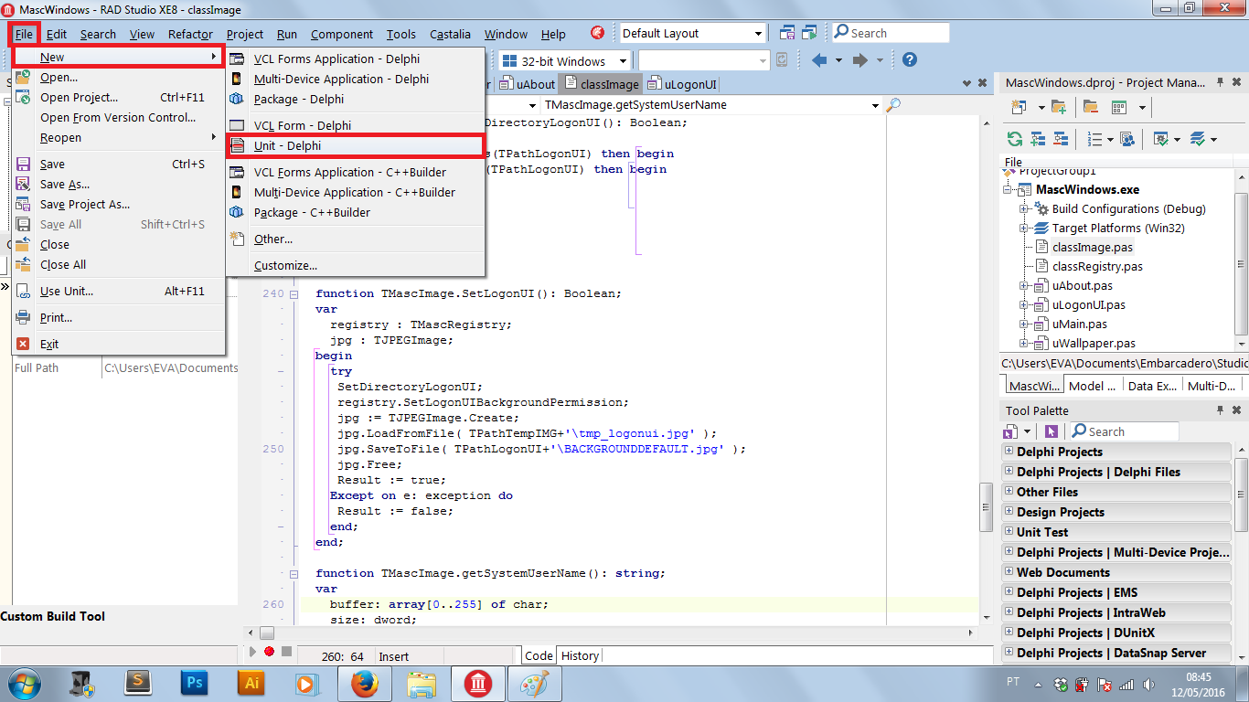Viewport: 1249px width, 702px height.
Task: Click the stop macro square button
Action: click(286, 652)
